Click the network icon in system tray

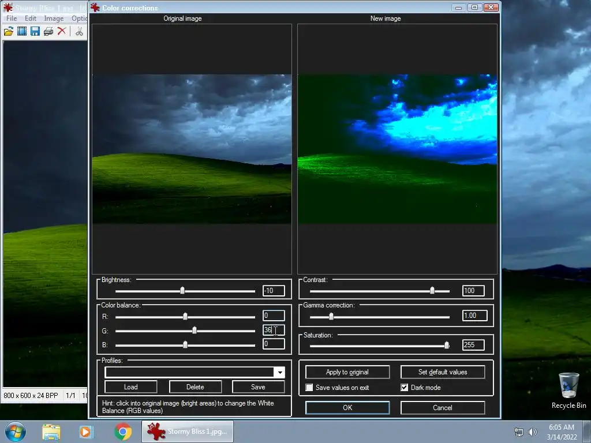pos(519,432)
